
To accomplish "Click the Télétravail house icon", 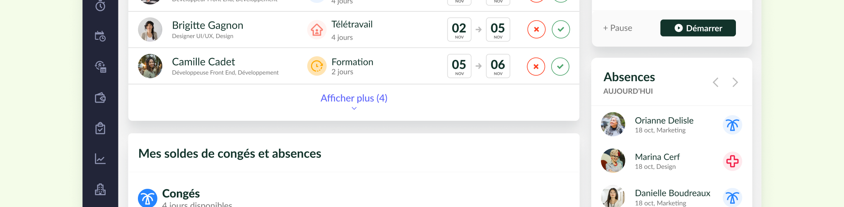I will click(317, 30).
